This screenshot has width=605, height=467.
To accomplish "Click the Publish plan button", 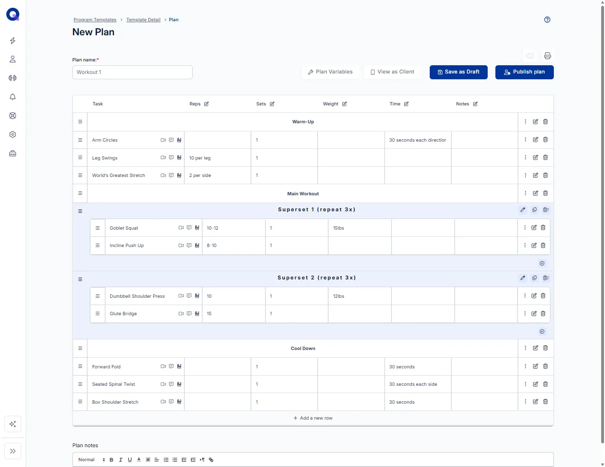I will pyautogui.click(x=524, y=72).
